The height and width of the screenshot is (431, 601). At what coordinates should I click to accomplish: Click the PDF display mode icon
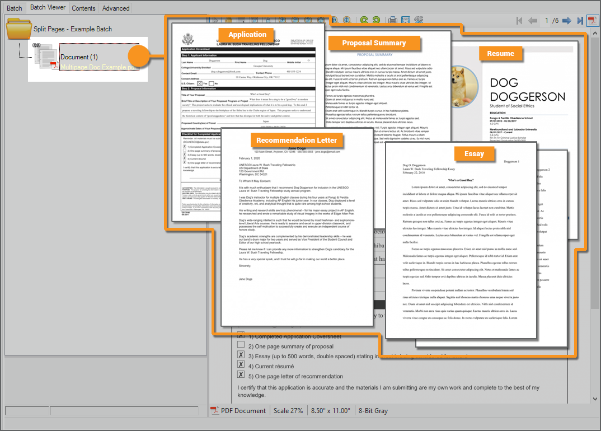(x=593, y=21)
